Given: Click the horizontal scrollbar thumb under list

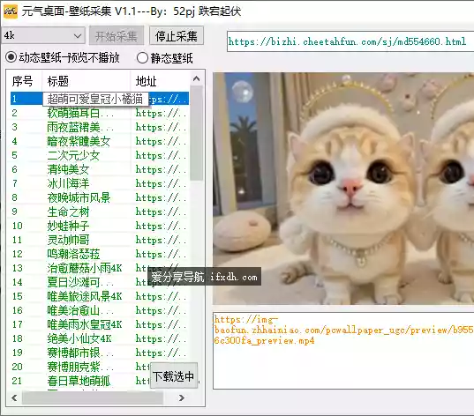Looking at the screenshot, I should pyautogui.click(x=93, y=397).
